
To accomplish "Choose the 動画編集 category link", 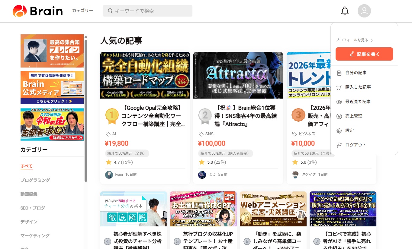I will coord(29,194).
